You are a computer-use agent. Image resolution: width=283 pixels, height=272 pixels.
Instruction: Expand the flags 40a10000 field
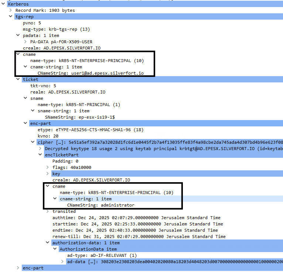(x=48, y=167)
